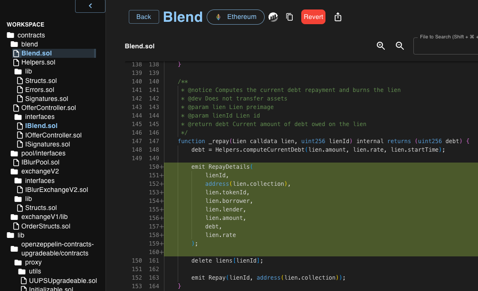The image size is (478, 291).
Task: Click the zoom out magnifier icon
Action: pos(400,45)
